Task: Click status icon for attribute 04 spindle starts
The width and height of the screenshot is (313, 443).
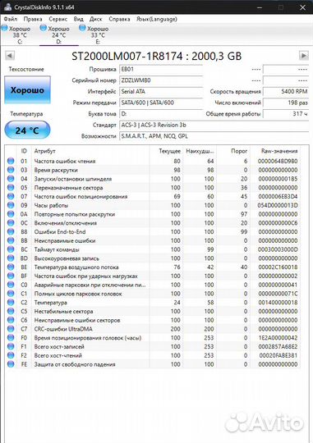Action: point(11,179)
